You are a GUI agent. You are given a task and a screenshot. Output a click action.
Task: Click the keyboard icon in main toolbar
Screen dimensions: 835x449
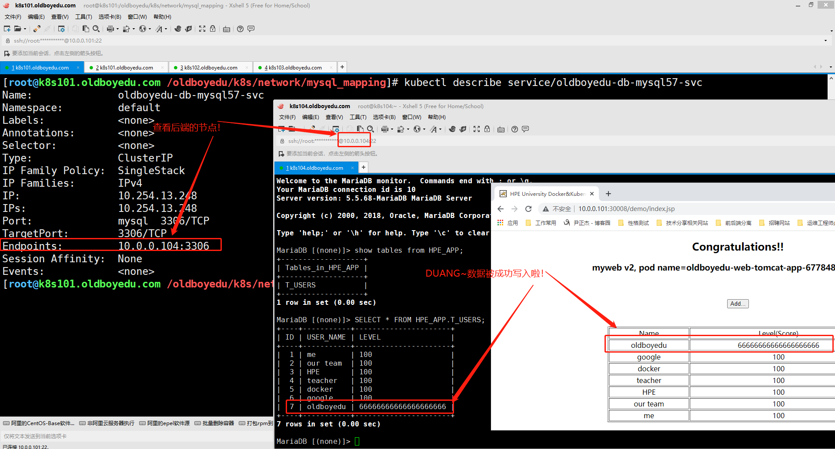(227, 29)
